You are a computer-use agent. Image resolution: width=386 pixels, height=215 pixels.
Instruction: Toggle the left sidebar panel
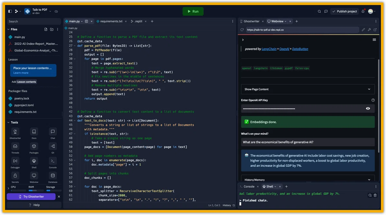(x=10, y=11)
